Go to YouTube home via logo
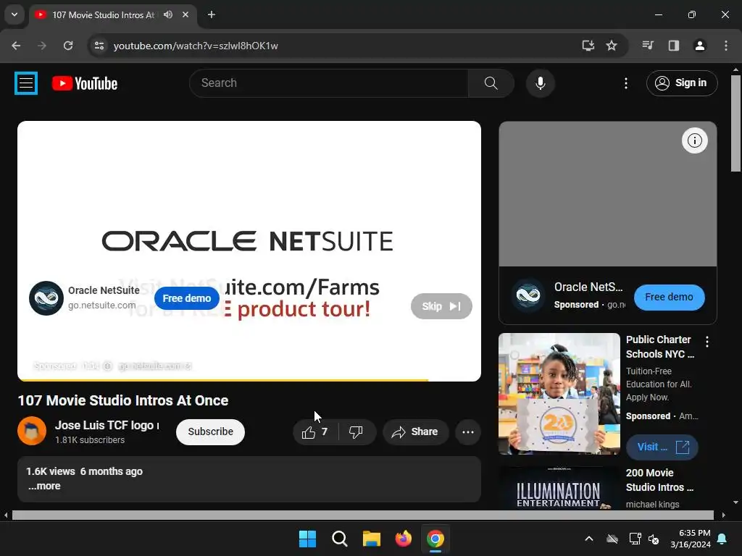 click(x=85, y=83)
